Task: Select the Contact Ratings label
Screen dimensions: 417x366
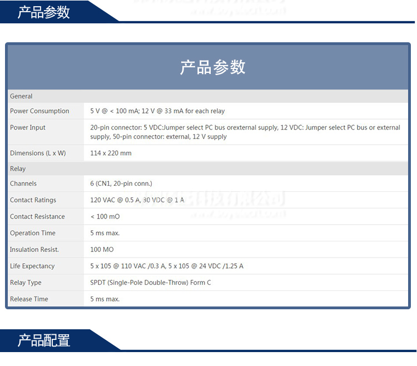Action: (x=33, y=200)
